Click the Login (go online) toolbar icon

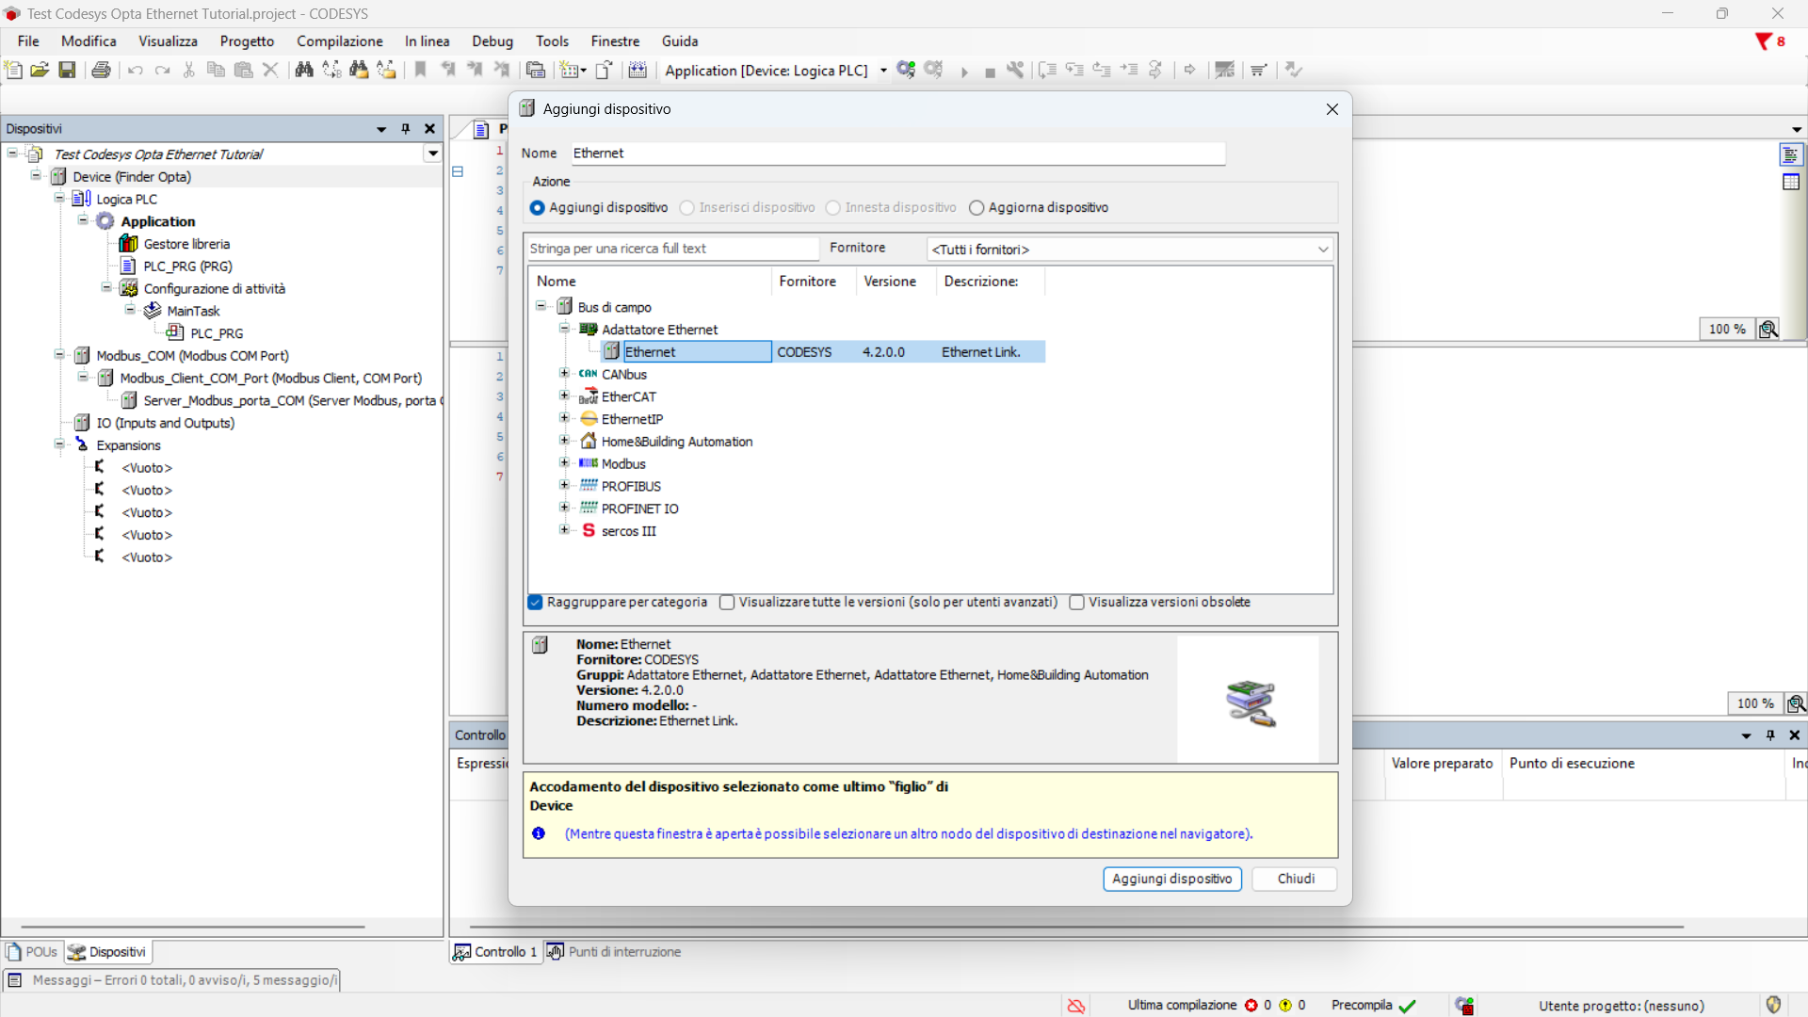pos(906,70)
